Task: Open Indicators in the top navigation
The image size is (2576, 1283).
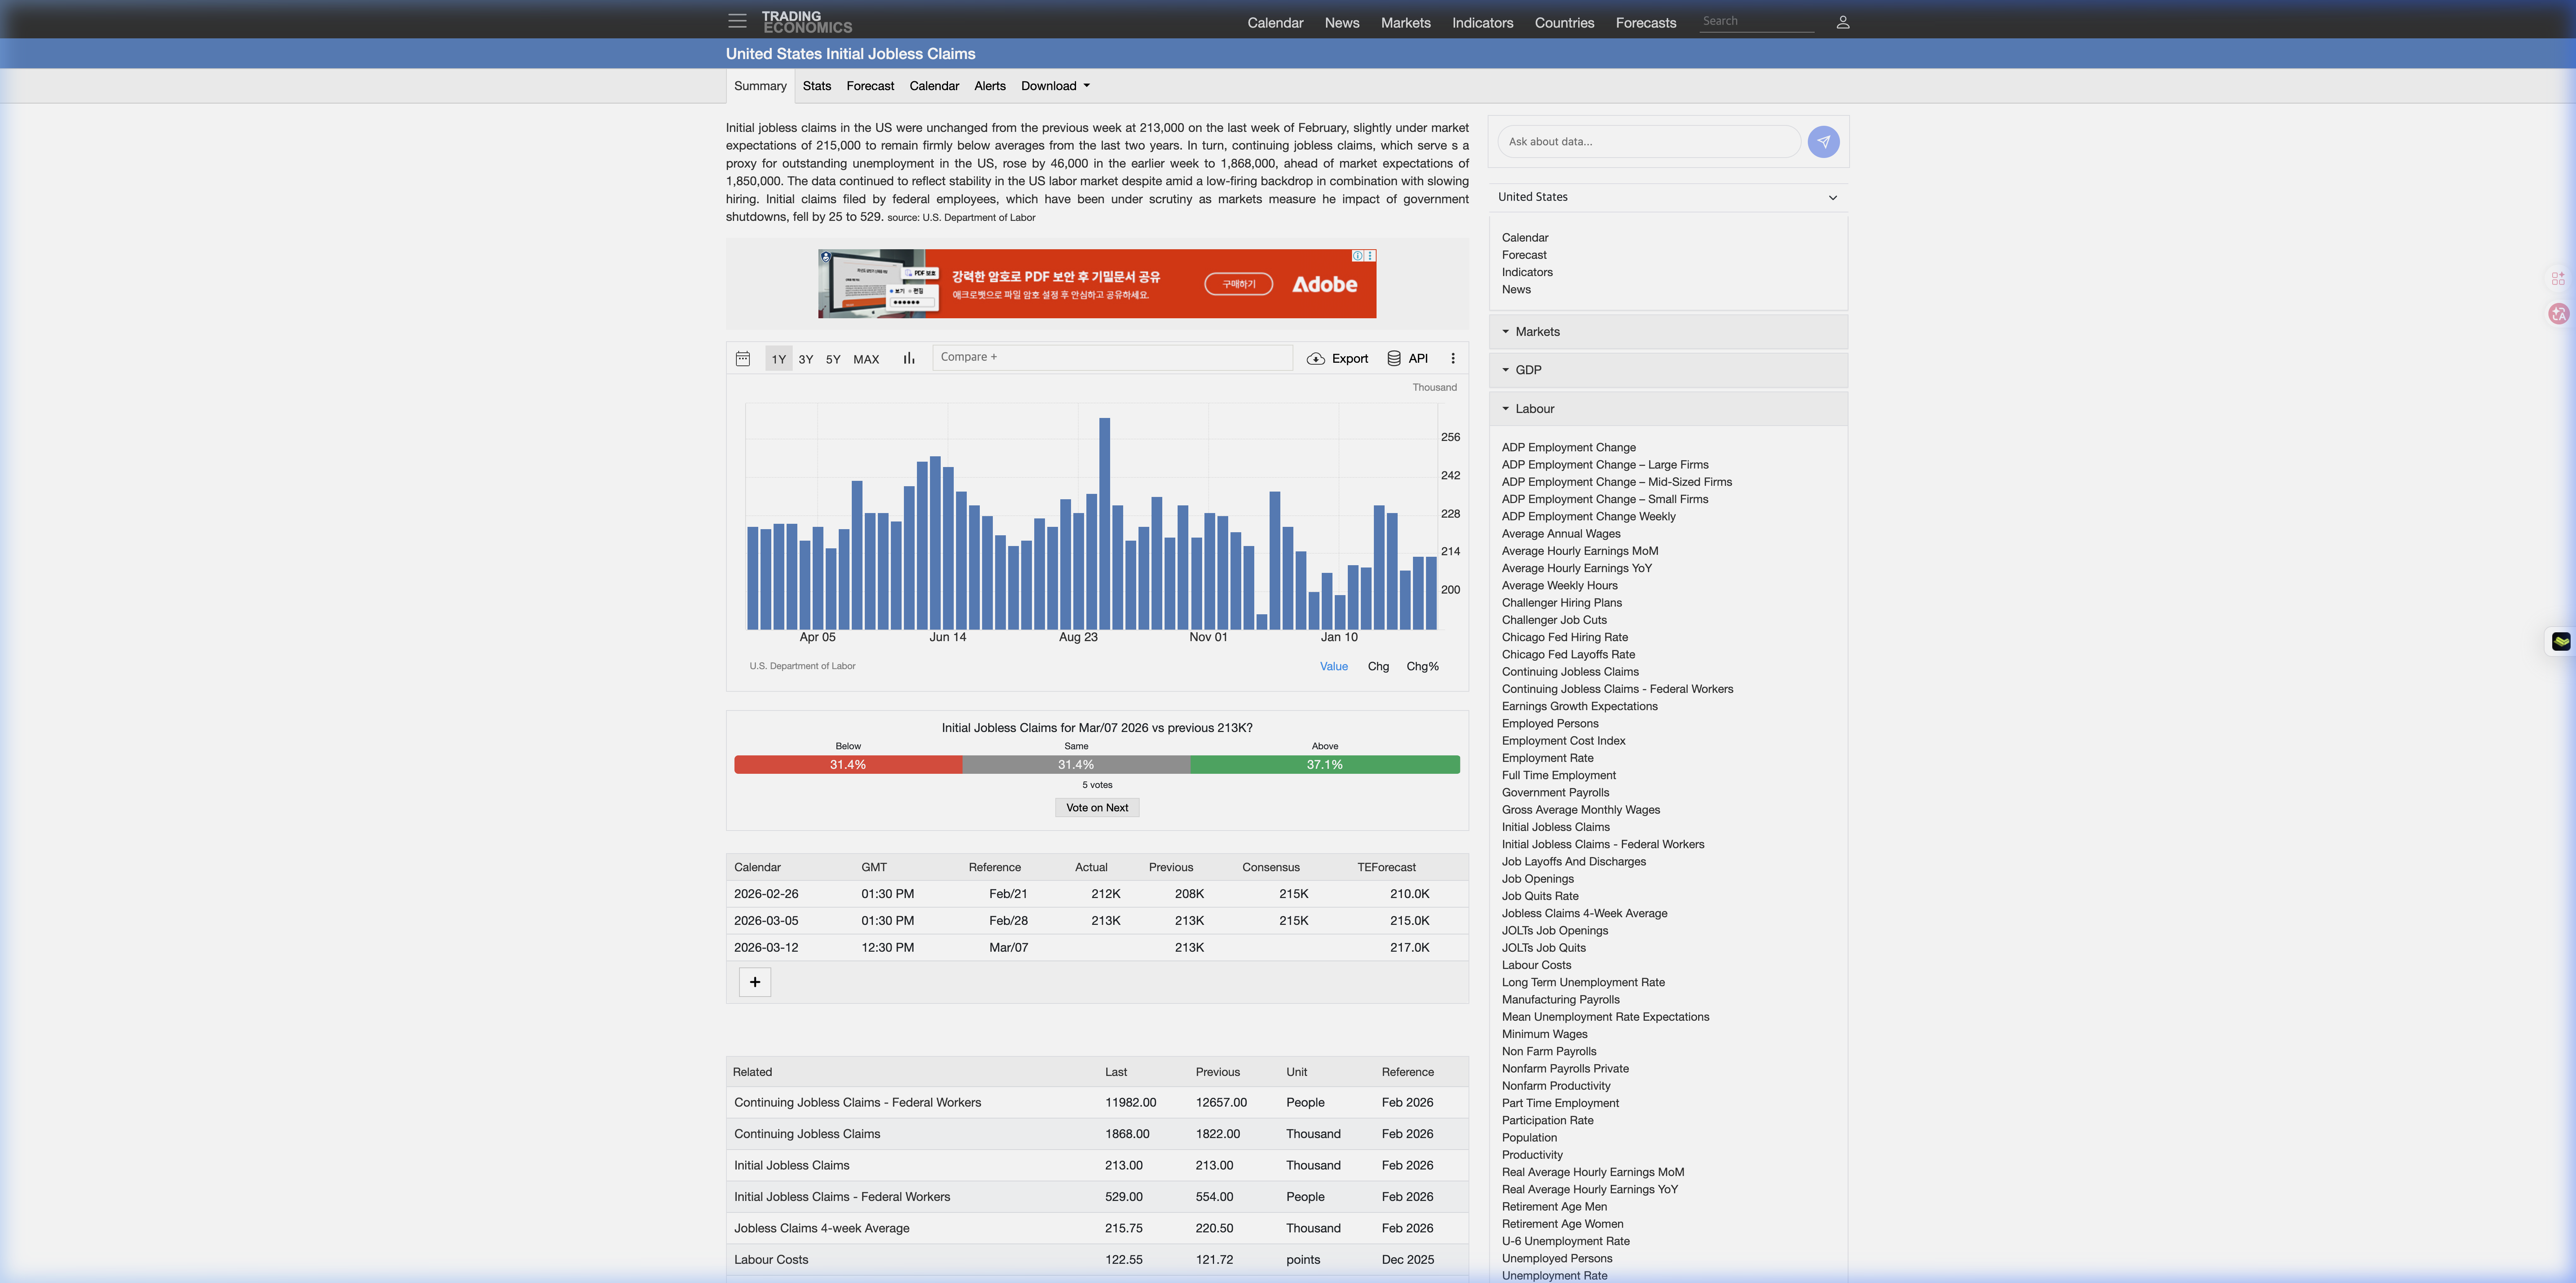Action: click(1482, 23)
